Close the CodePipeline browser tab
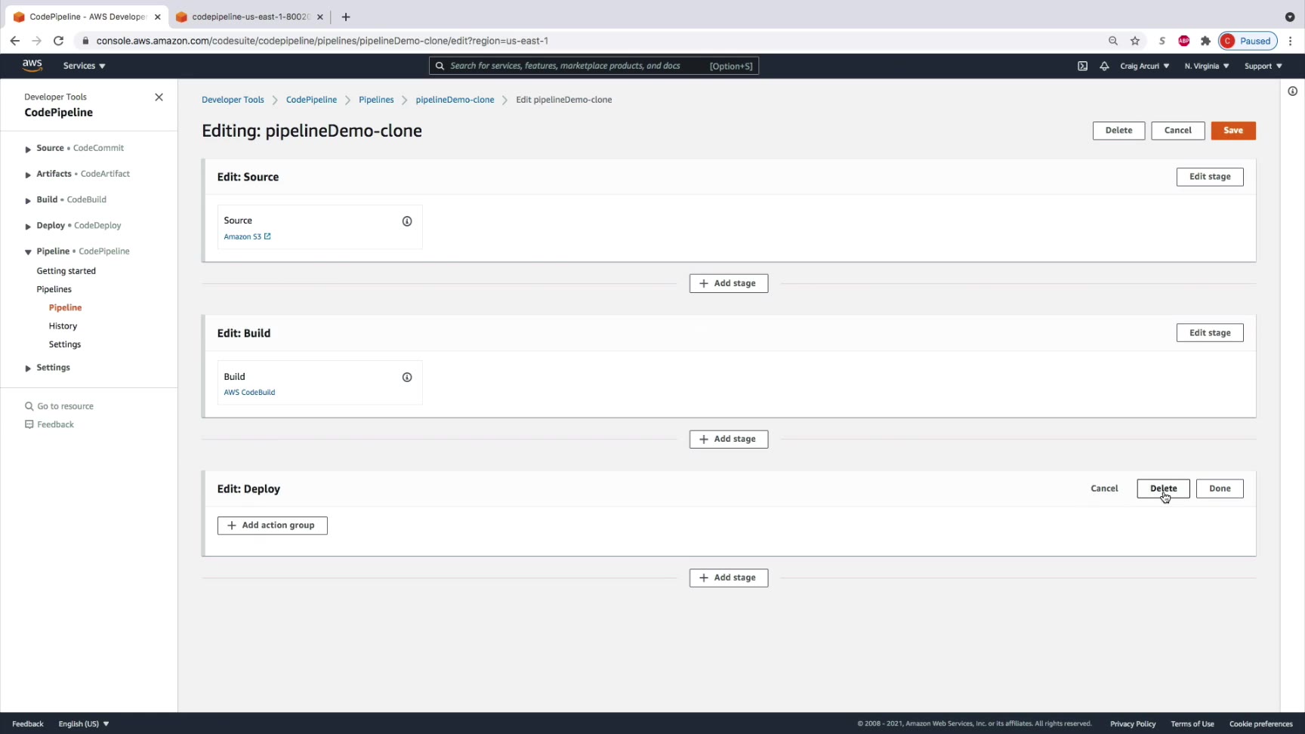The image size is (1305, 734). pyautogui.click(x=157, y=17)
